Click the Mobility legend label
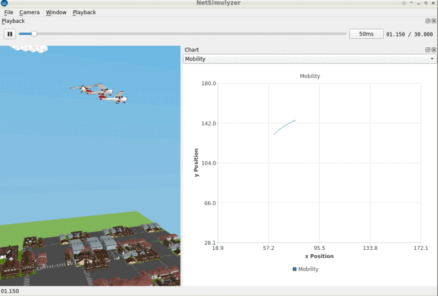The height and width of the screenshot is (296, 438). pos(308,269)
